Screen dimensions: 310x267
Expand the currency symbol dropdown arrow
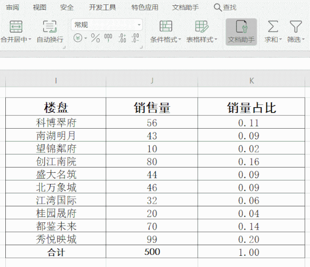point(85,38)
